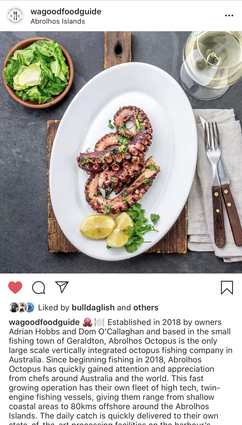Tap the plate emoji in the caption

(99, 322)
